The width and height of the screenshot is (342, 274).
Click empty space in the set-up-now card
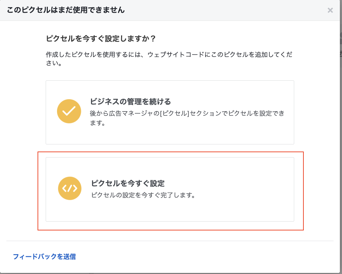click(x=240, y=210)
